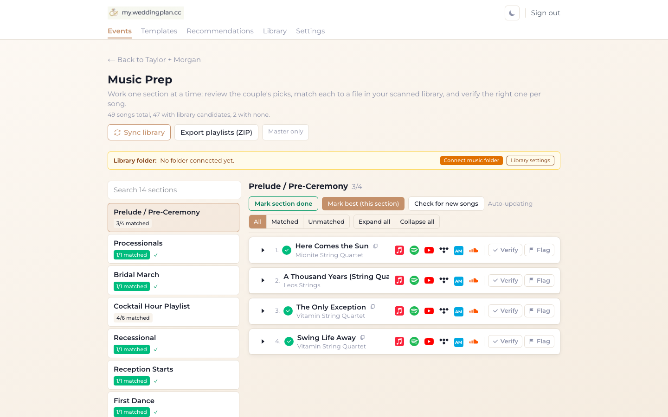Verify the A Thousand Years match
The width and height of the screenshot is (668, 417).
(x=505, y=280)
